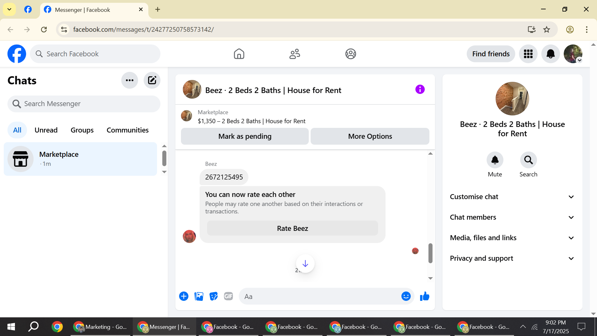Open Marketing Chrome window in taskbar
Image resolution: width=597 pixels, height=336 pixels.
(100, 327)
